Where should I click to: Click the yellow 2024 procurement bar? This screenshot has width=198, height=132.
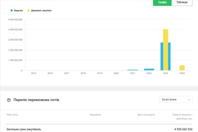click(182, 68)
